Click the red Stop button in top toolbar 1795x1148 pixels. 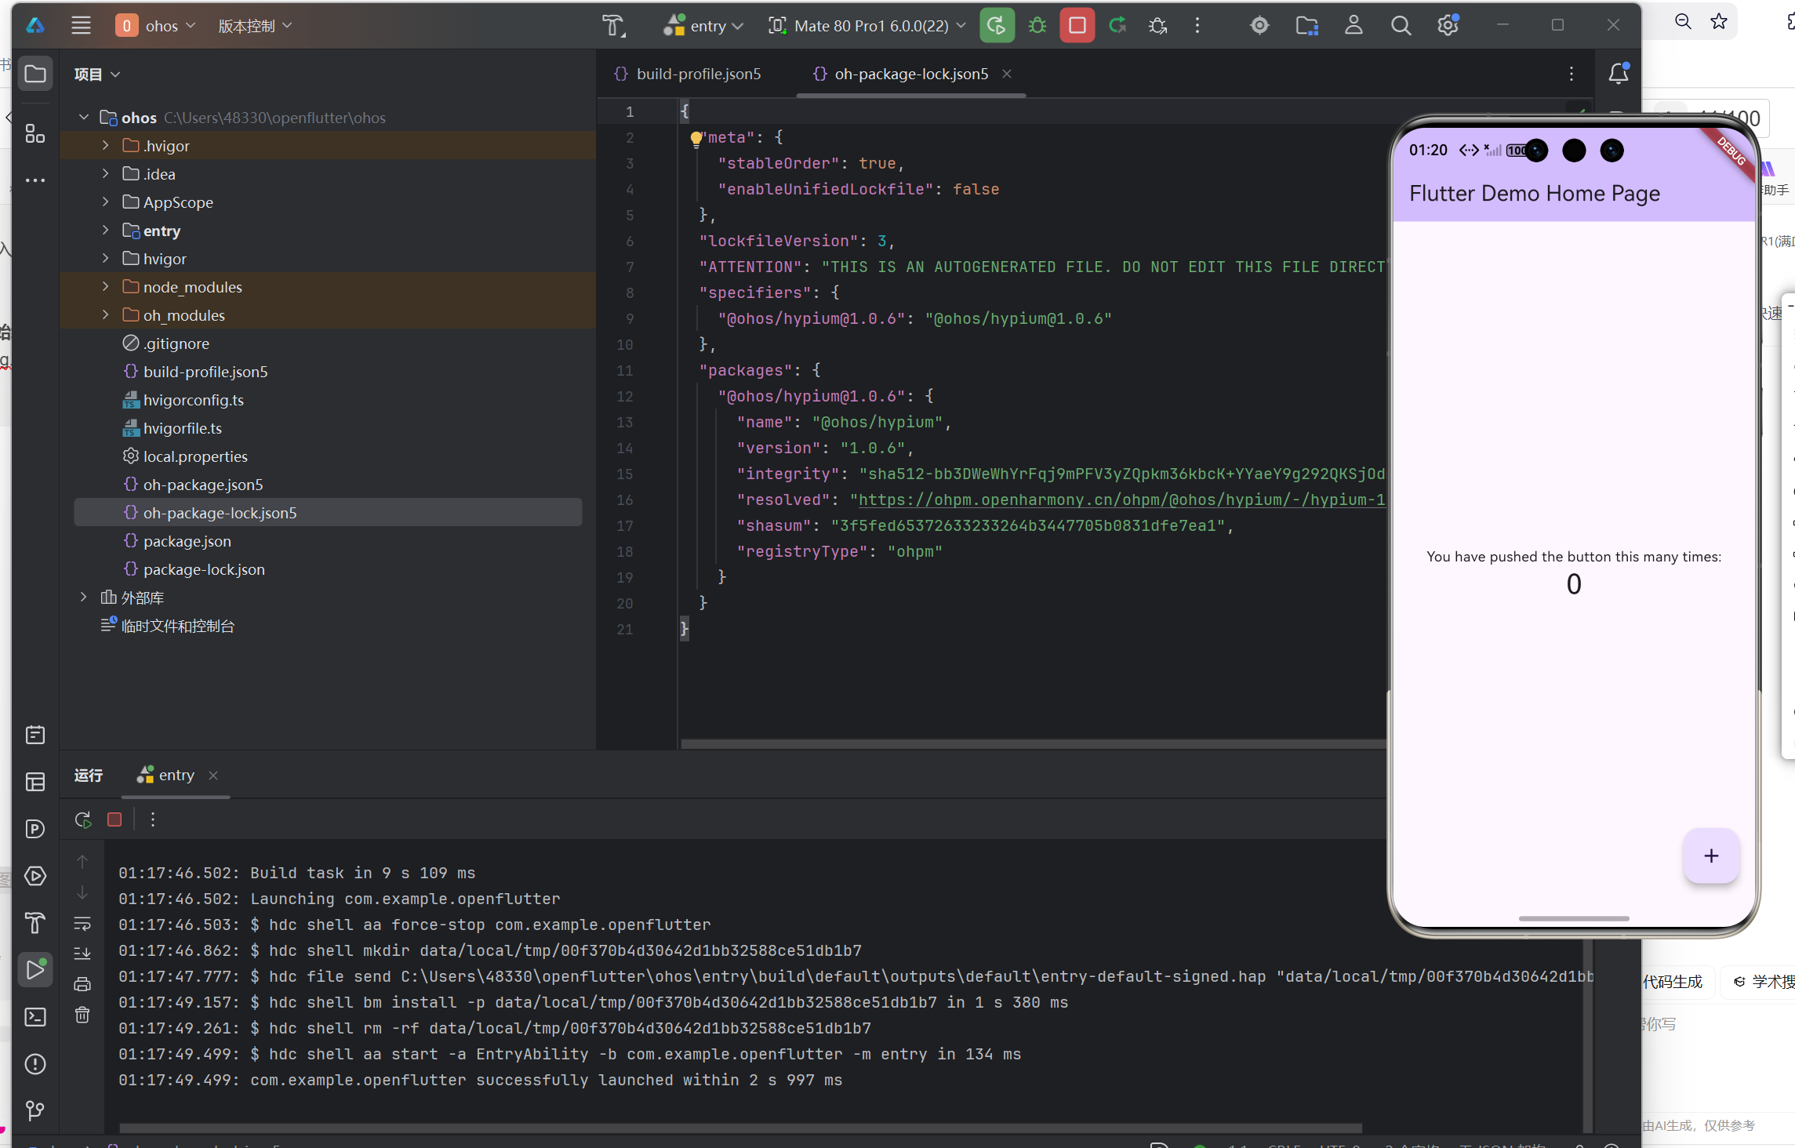coord(1077,26)
